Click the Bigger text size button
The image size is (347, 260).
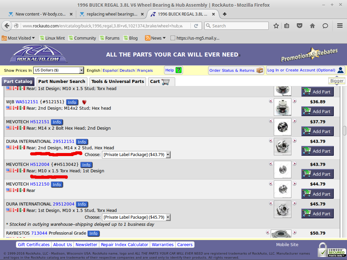click(337, 81)
